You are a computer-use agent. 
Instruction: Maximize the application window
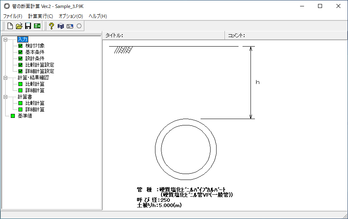[320, 6]
